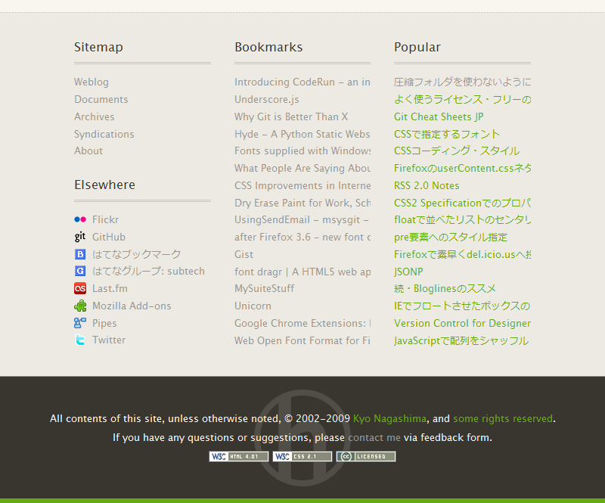This screenshot has height=503, width=605.
Task: Open the Weblog sitemap link
Action: [x=92, y=82]
